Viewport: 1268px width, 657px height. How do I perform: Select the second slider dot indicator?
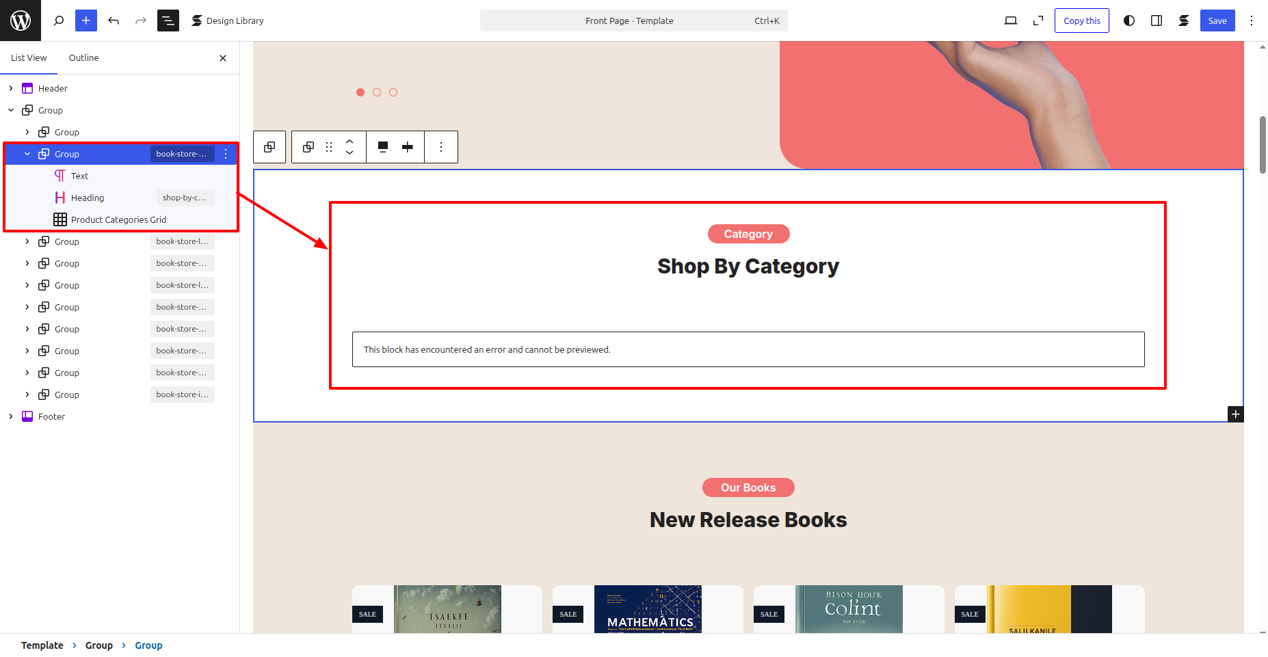[377, 92]
